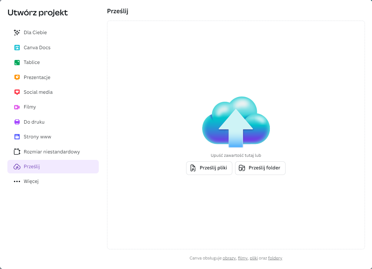This screenshot has width=372, height=269.
Task: Click the pink Filmy video icon
Action: point(17,107)
